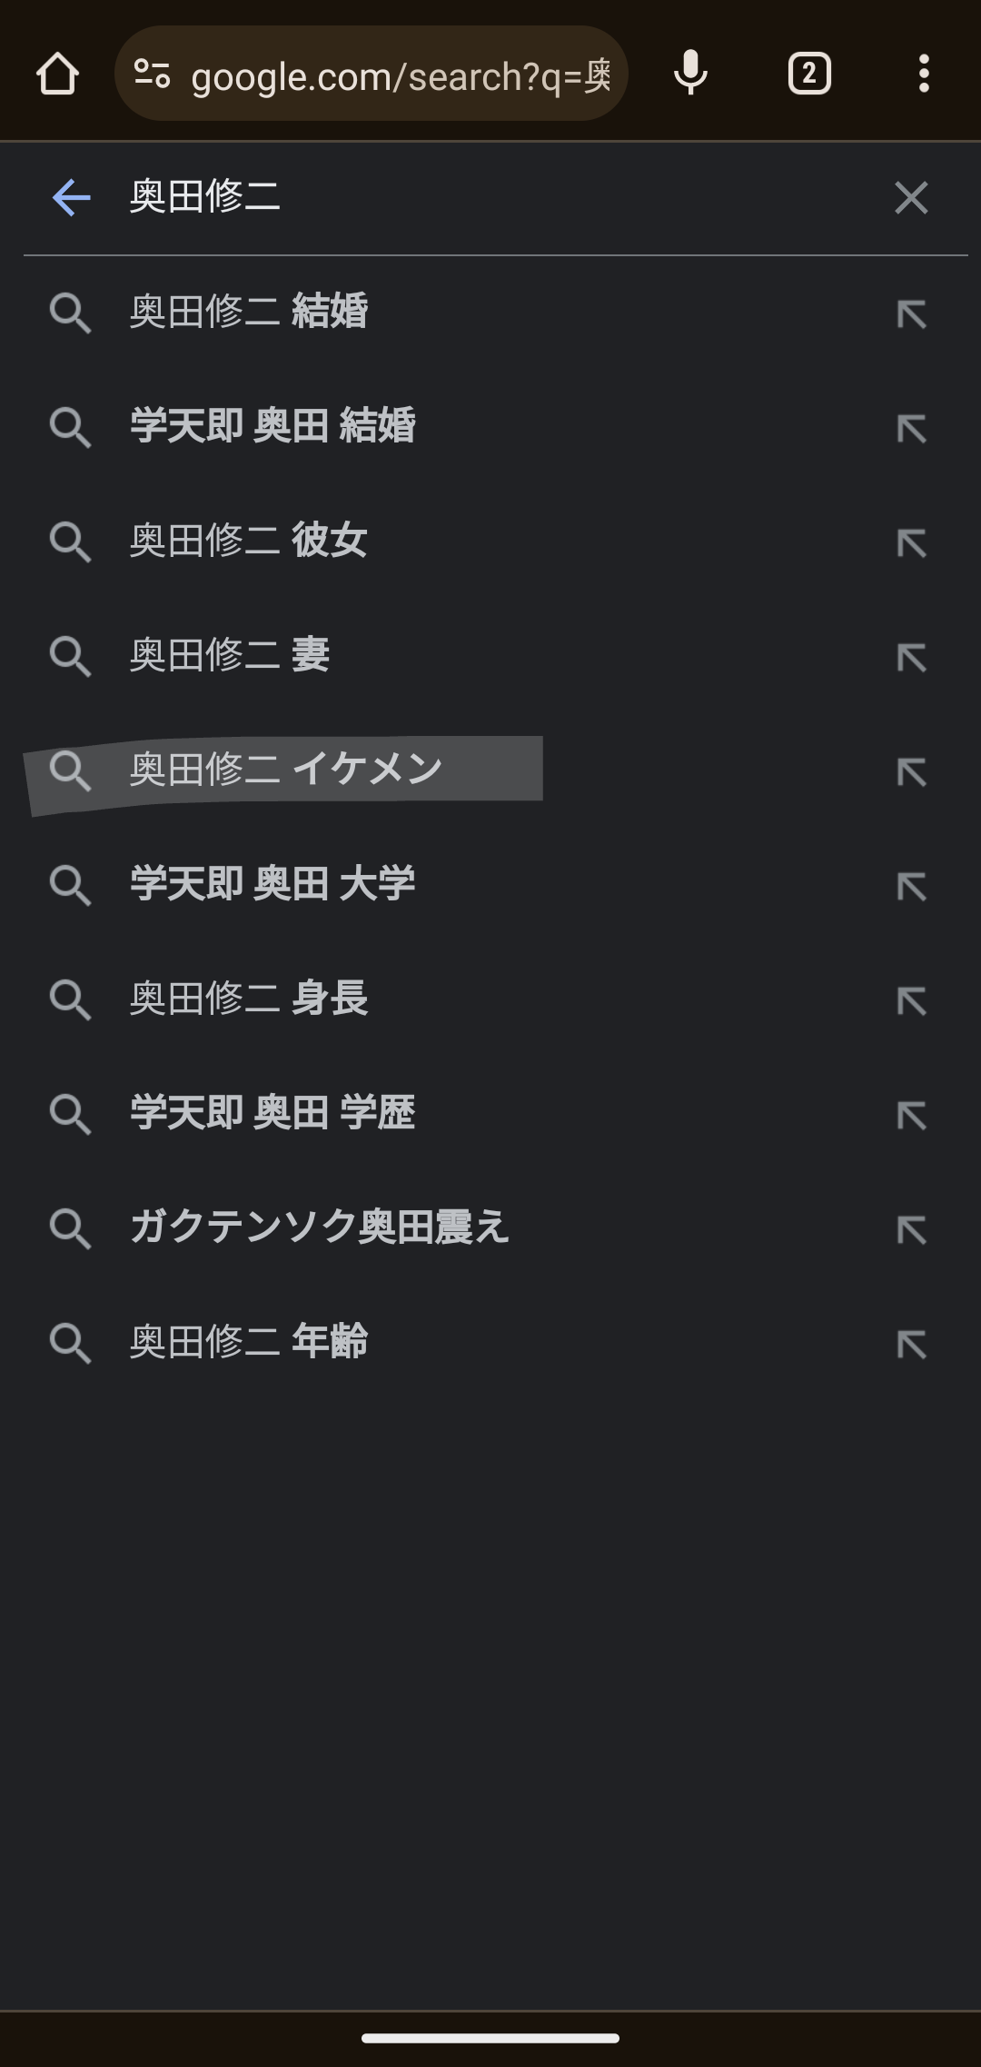Tap the arrow beside 奥田修二 年齢
The image size is (981, 2067).
click(x=912, y=1345)
